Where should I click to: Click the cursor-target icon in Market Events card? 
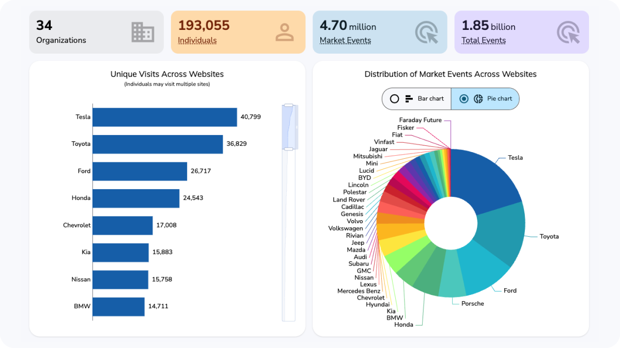click(x=426, y=32)
